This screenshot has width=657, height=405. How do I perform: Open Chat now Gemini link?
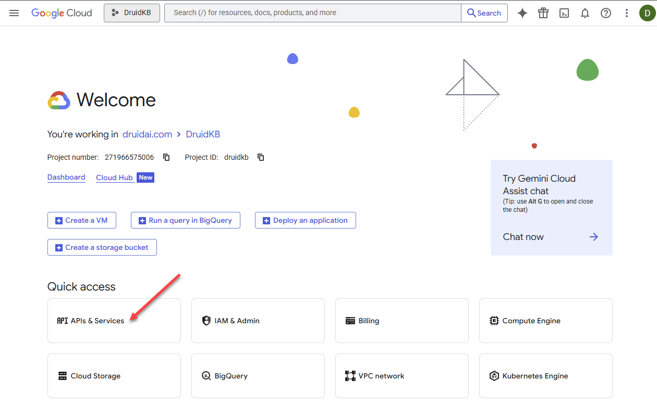coord(523,237)
